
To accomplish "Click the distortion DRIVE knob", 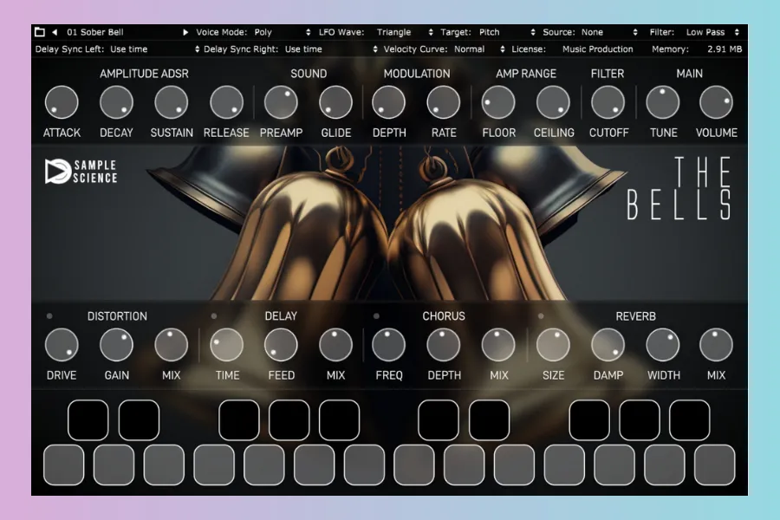I will (x=62, y=345).
